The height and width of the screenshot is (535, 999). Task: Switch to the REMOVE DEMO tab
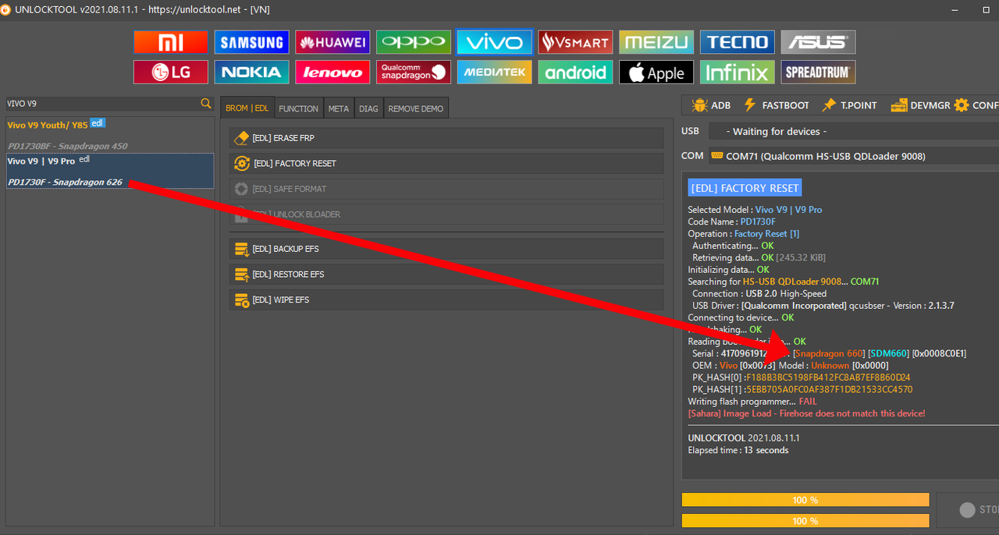[x=416, y=108]
